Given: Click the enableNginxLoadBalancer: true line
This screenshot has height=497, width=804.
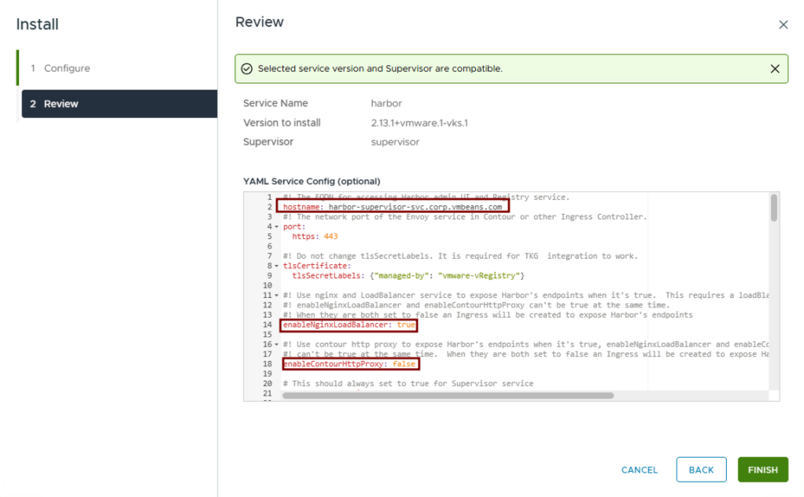Looking at the screenshot, I should pyautogui.click(x=349, y=325).
